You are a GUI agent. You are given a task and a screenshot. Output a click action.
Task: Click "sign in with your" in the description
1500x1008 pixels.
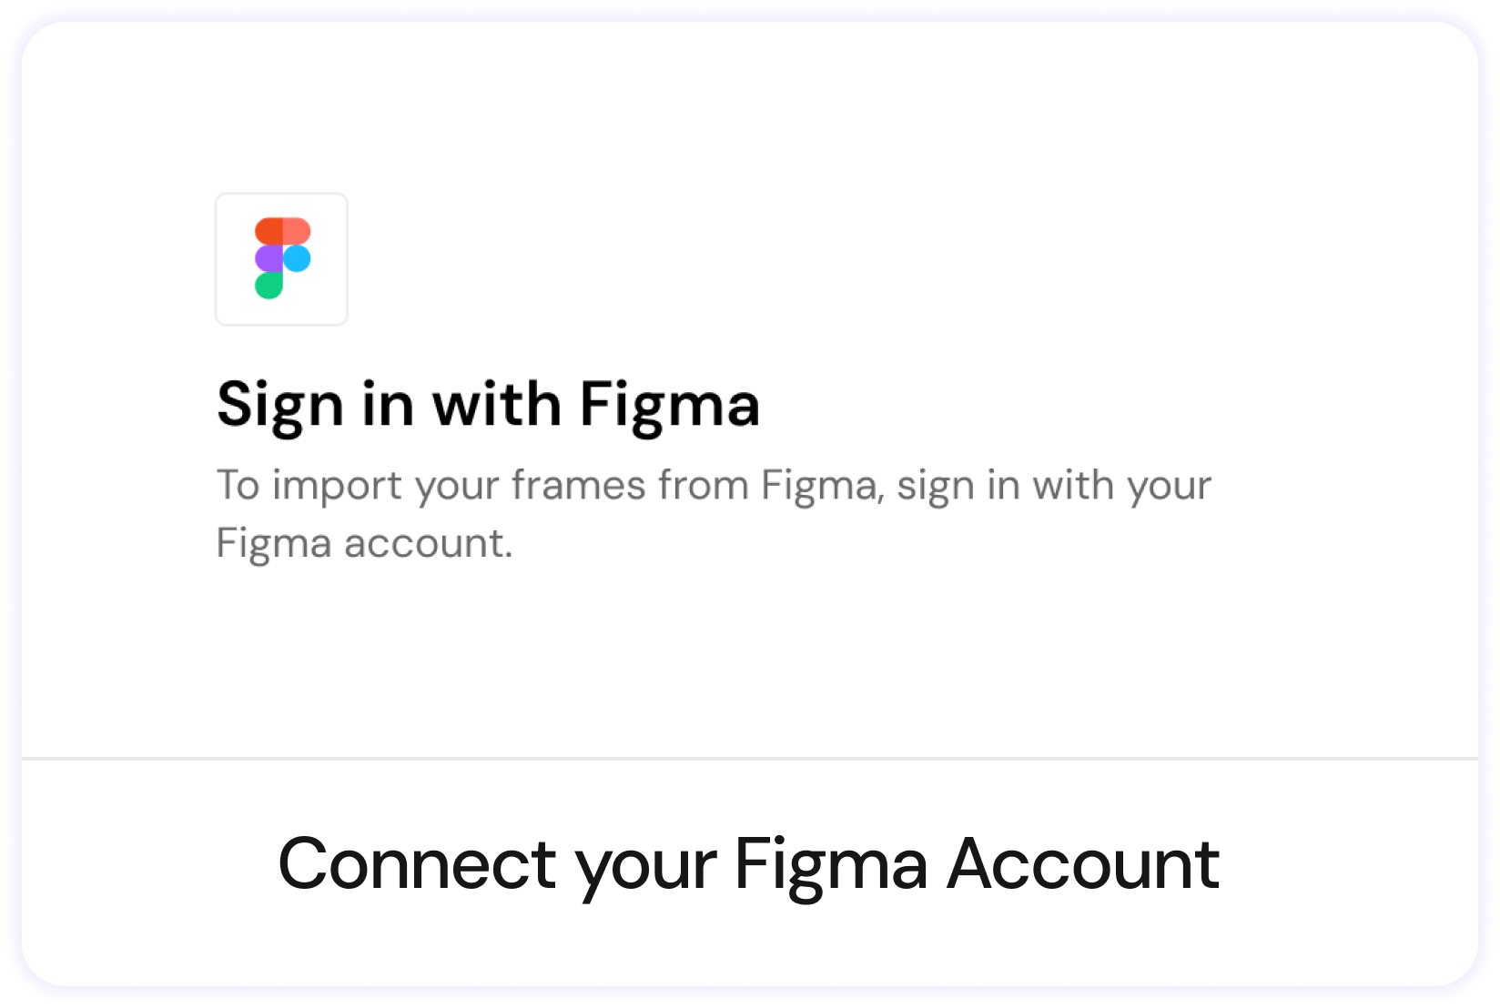(1054, 485)
